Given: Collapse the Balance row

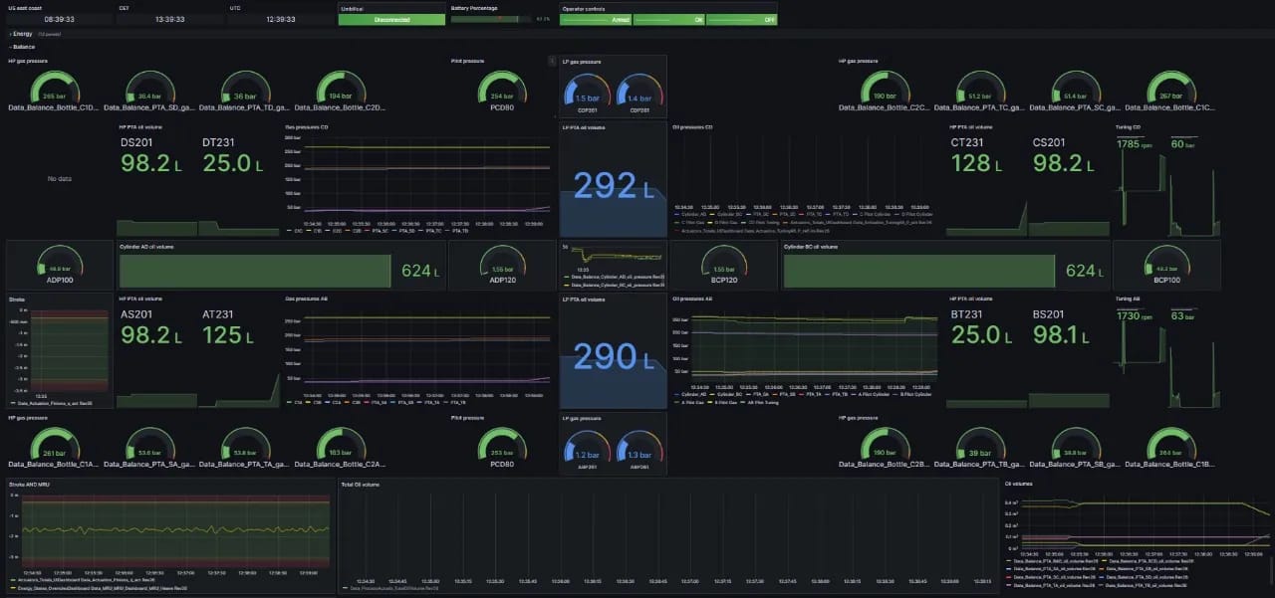Looking at the screenshot, I should click(x=22, y=47).
